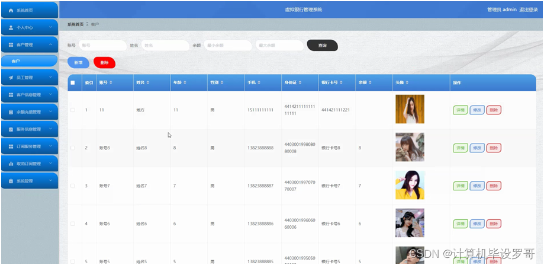Click the person icon beside 个人中心

coord(11,27)
